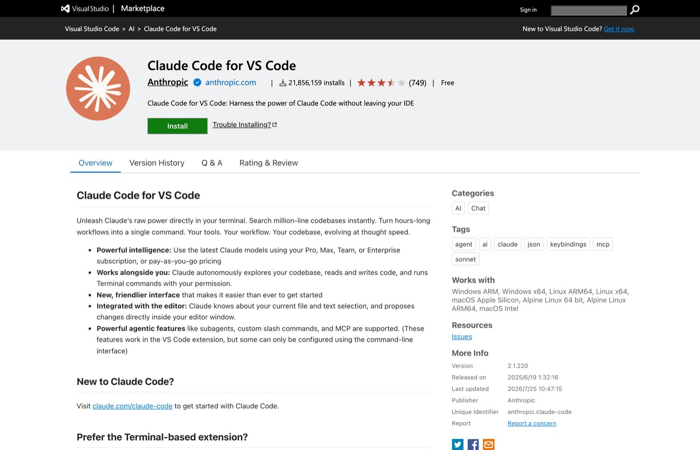
Task: Click the 21,856,159 installs text
Action: (316, 83)
